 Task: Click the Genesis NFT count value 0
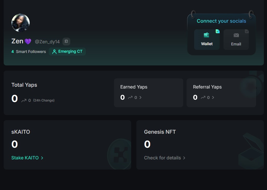[x=147, y=144]
